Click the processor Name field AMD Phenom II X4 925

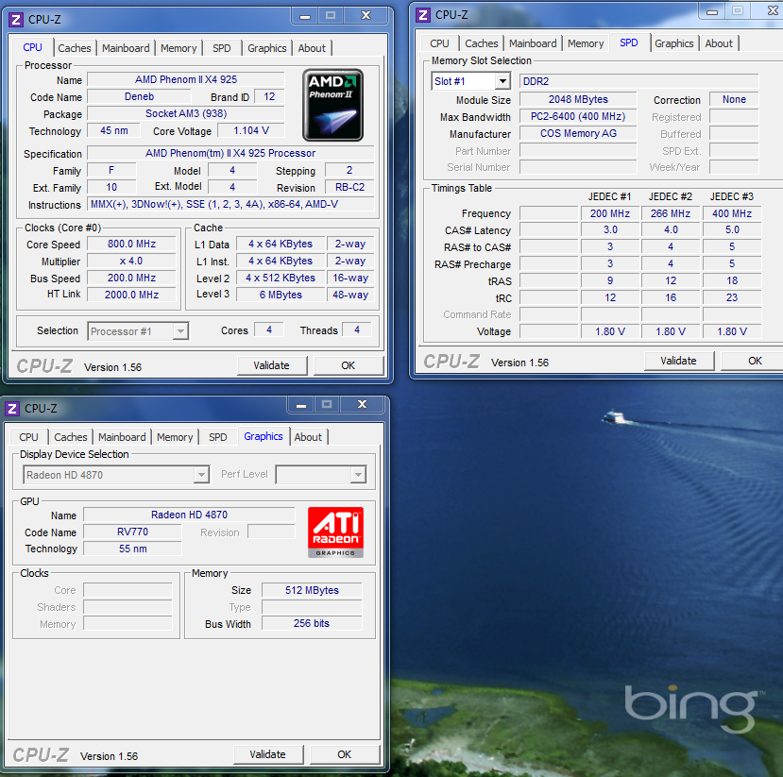186,80
